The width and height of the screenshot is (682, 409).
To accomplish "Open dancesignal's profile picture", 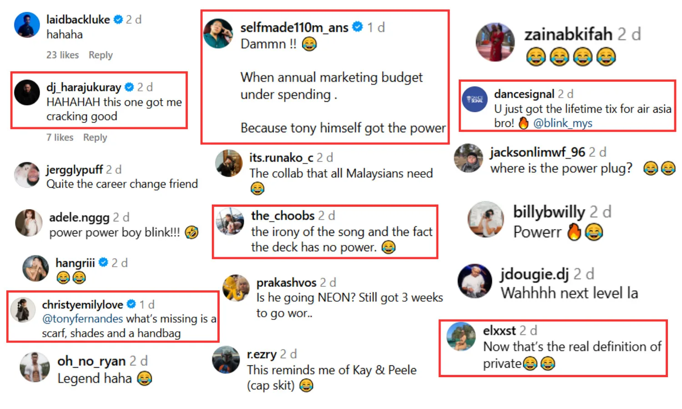I will click(x=475, y=99).
